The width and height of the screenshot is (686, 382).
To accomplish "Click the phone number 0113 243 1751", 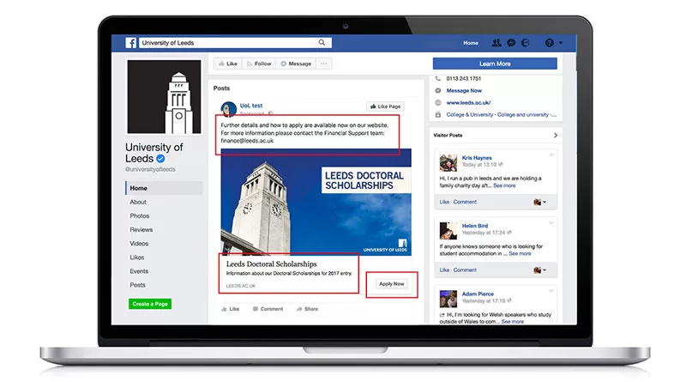I will point(463,78).
